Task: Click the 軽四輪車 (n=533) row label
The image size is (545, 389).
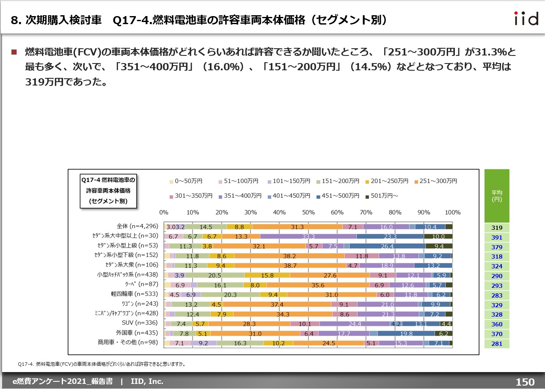Action: point(135,294)
